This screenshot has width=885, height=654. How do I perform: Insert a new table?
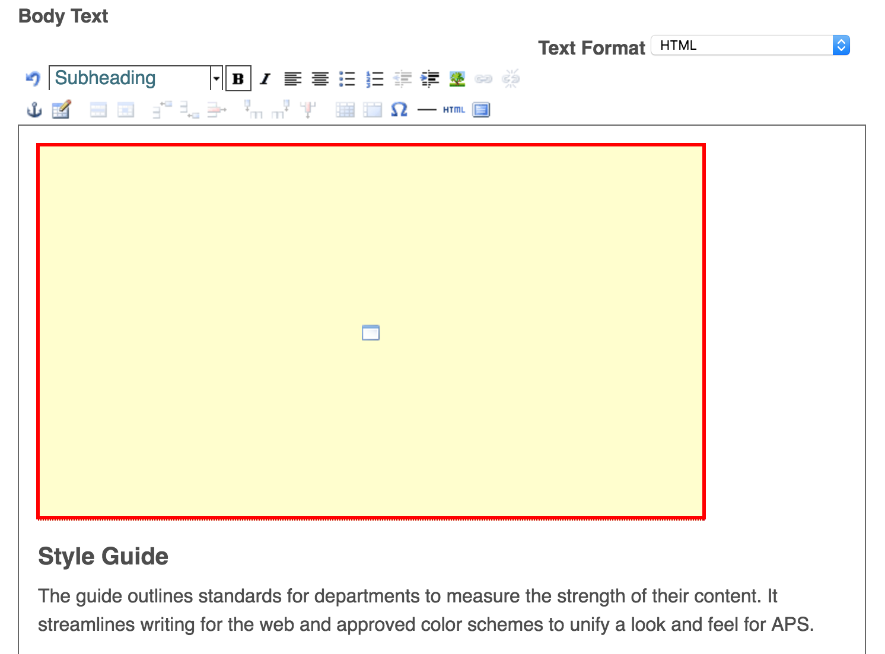61,110
